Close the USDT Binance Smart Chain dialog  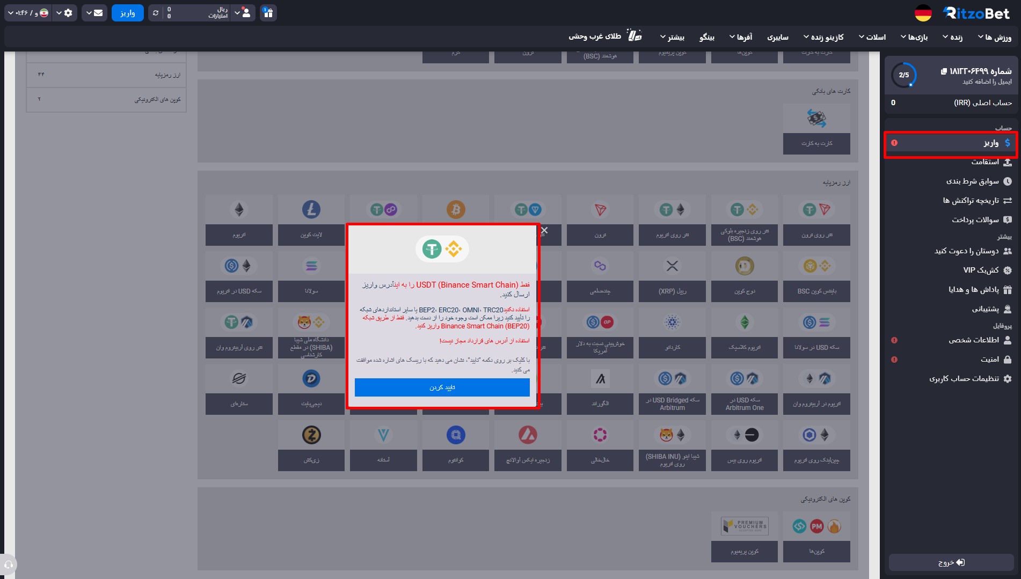click(544, 230)
